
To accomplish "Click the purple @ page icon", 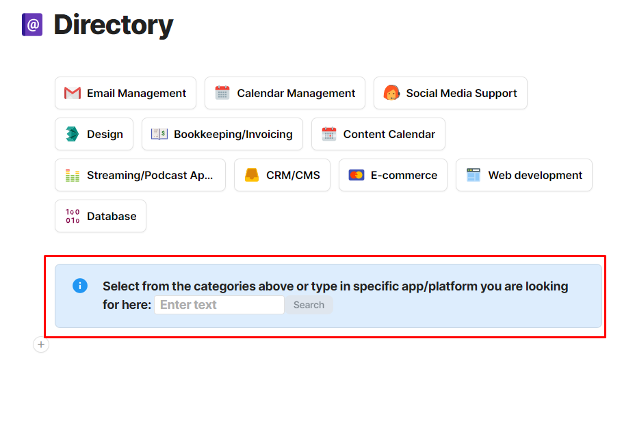I will coord(32,25).
